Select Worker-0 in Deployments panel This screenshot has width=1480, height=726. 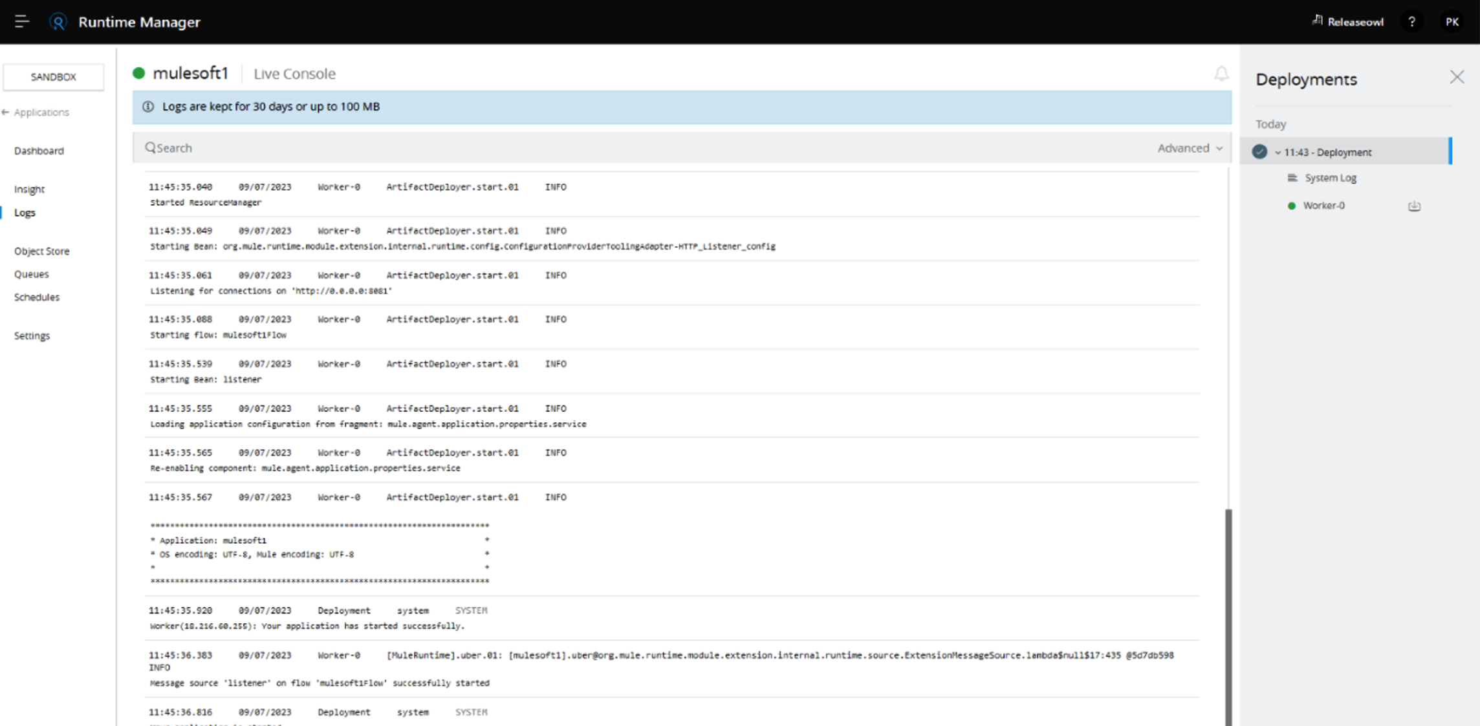[1323, 206]
